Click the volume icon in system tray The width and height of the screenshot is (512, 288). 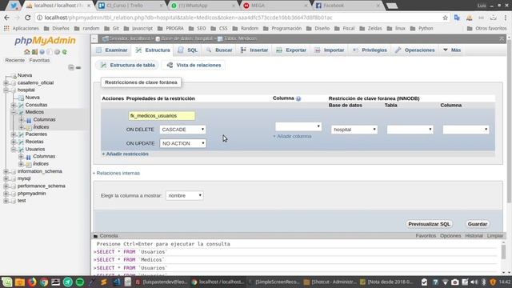(x=474, y=282)
